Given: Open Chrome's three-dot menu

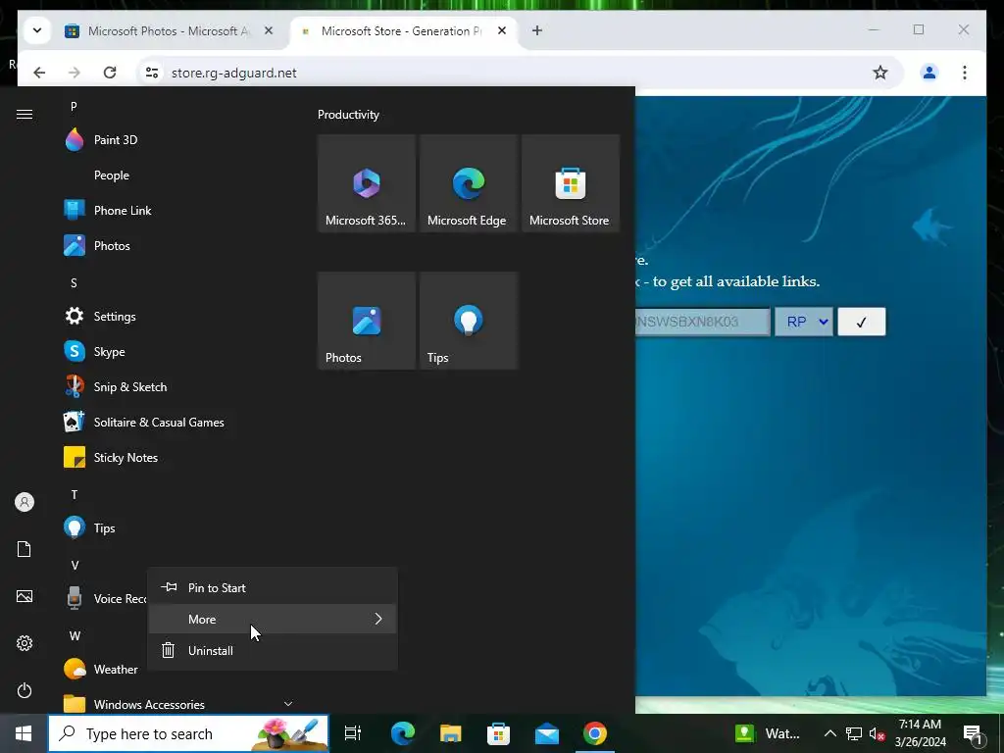Looking at the screenshot, I should (965, 73).
